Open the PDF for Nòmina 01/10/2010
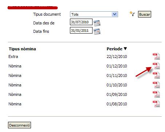The image size is (165, 132). (156, 85)
